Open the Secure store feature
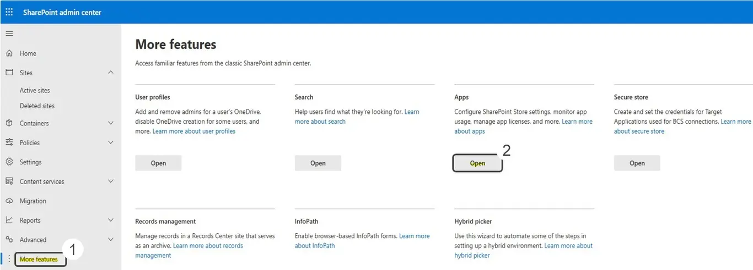 [x=637, y=163]
